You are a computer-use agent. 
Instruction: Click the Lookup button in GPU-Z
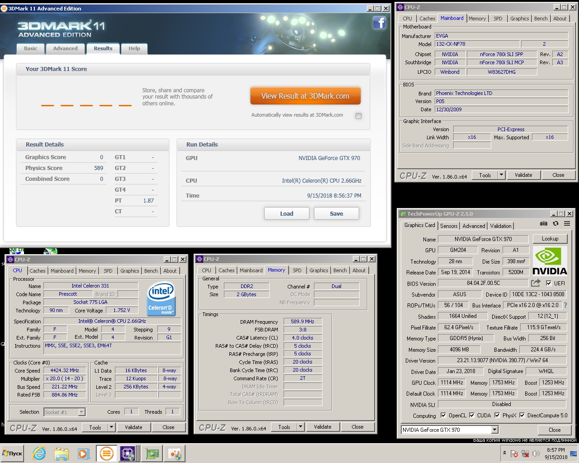pyautogui.click(x=550, y=239)
